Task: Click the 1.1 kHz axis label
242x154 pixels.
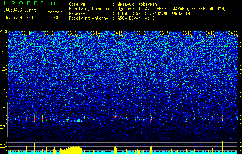Action: [3, 50]
